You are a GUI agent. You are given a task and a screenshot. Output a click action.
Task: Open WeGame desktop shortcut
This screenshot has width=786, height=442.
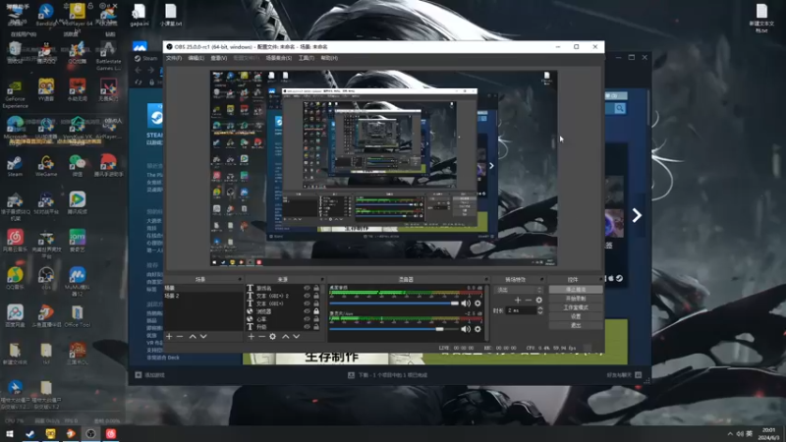46,166
